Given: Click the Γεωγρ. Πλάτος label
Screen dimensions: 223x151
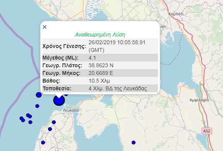Looking at the screenshot, I should (x=62, y=66).
